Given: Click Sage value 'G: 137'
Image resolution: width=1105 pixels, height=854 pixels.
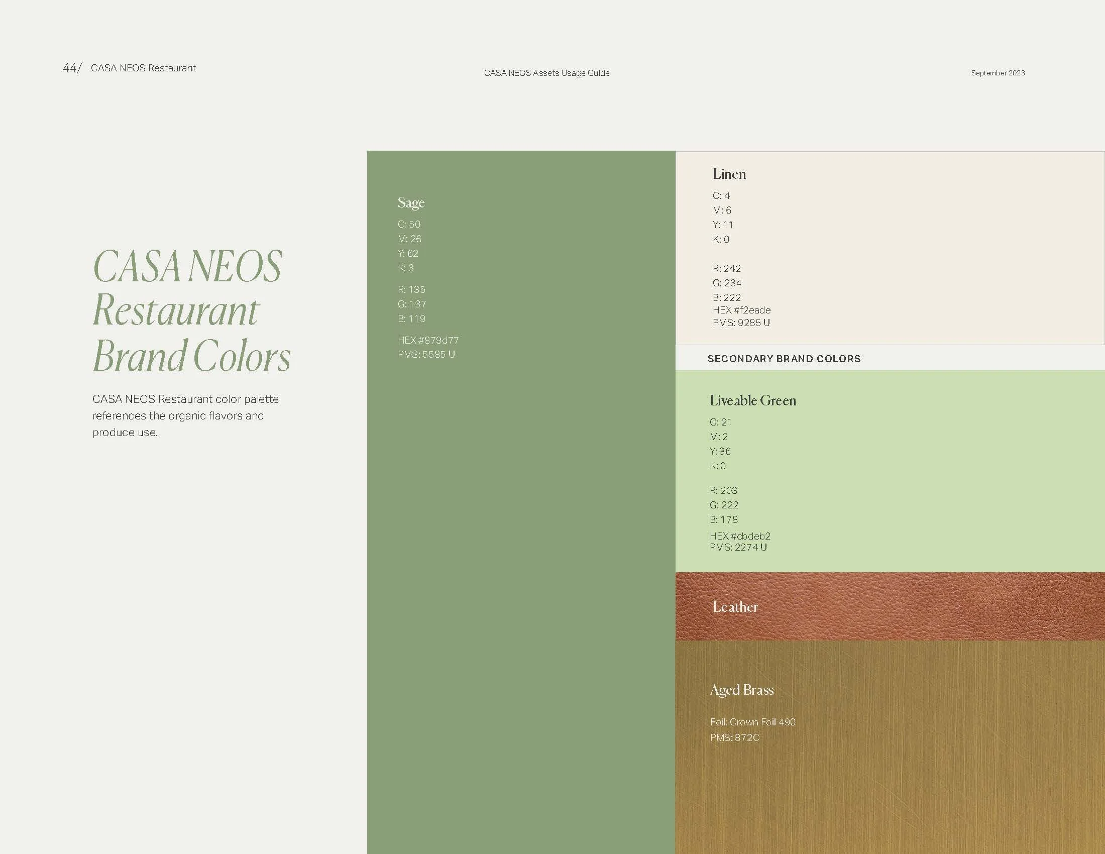Looking at the screenshot, I should coord(412,304).
